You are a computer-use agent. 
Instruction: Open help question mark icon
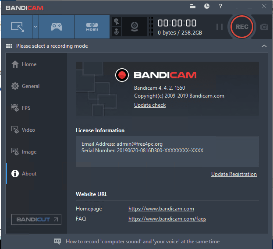click(220, 7)
